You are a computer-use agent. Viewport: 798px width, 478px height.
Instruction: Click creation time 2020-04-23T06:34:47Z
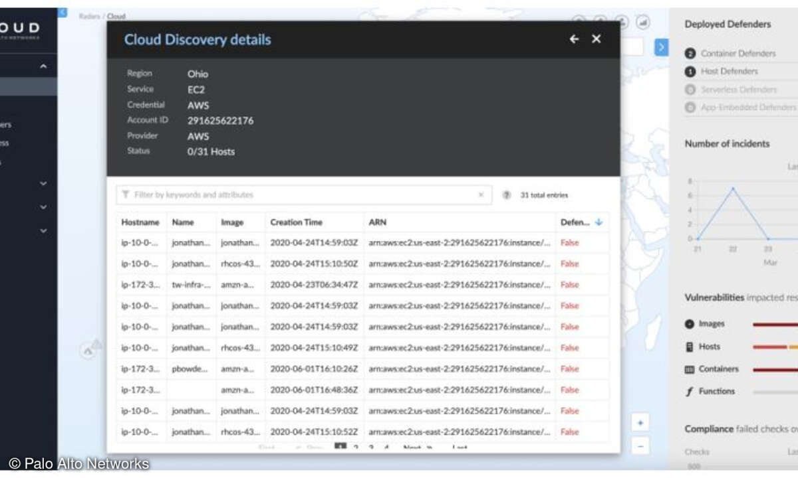click(x=314, y=284)
